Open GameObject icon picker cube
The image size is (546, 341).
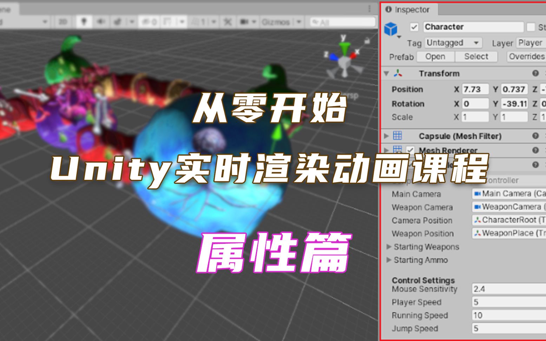click(391, 29)
